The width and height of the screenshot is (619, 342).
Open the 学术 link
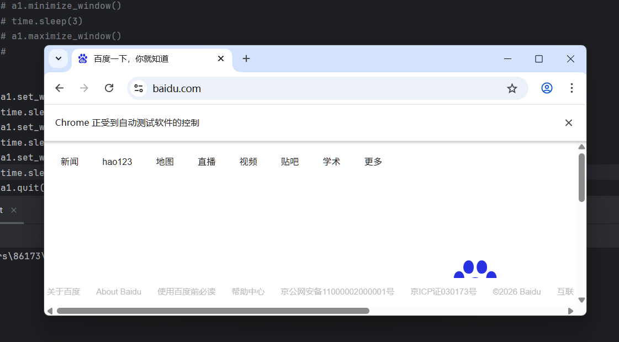tap(332, 162)
